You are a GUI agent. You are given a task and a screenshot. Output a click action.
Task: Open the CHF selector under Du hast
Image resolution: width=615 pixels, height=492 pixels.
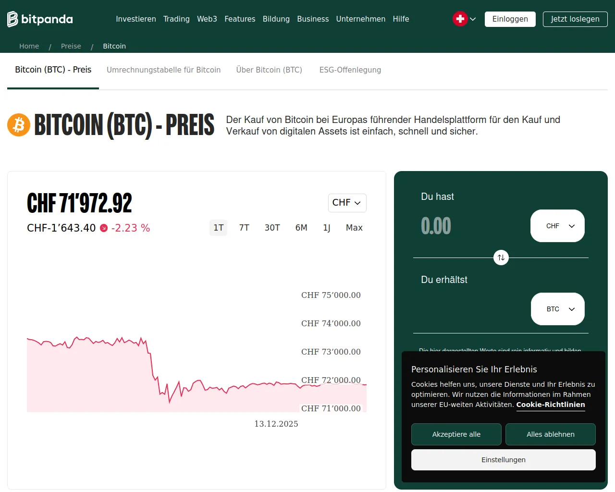click(x=557, y=225)
